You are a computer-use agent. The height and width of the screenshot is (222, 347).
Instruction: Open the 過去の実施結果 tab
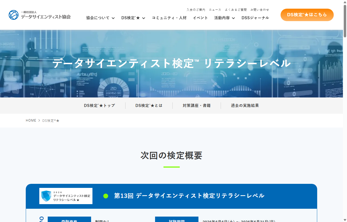click(245, 106)
